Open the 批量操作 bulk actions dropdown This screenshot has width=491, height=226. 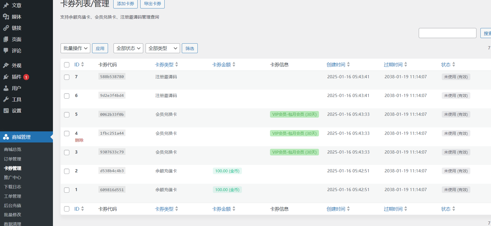click(x=75, y=48)
